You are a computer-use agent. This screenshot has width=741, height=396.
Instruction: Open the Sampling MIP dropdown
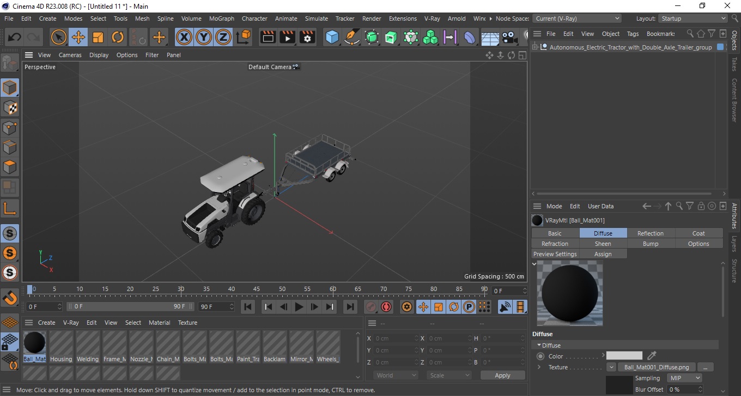coord(684,378)
